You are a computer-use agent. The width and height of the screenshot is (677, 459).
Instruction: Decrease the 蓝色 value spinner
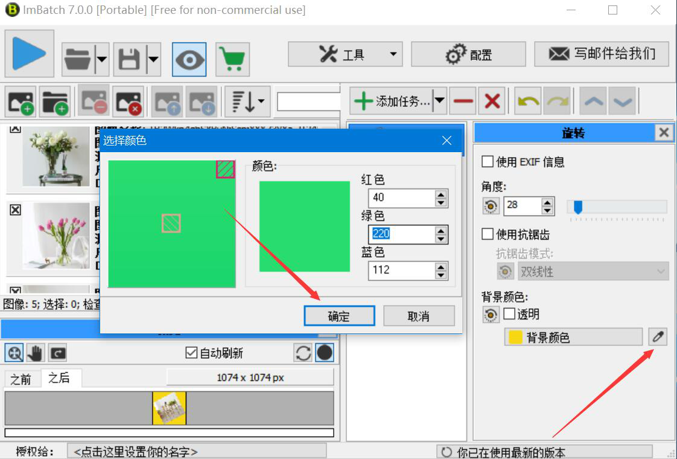(x=441, y=275)
